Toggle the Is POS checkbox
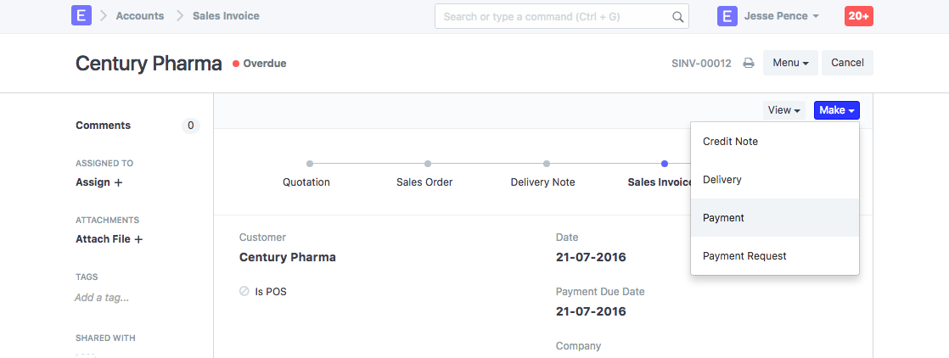Viewport: 949px width, 358px height. pos(244,291)
